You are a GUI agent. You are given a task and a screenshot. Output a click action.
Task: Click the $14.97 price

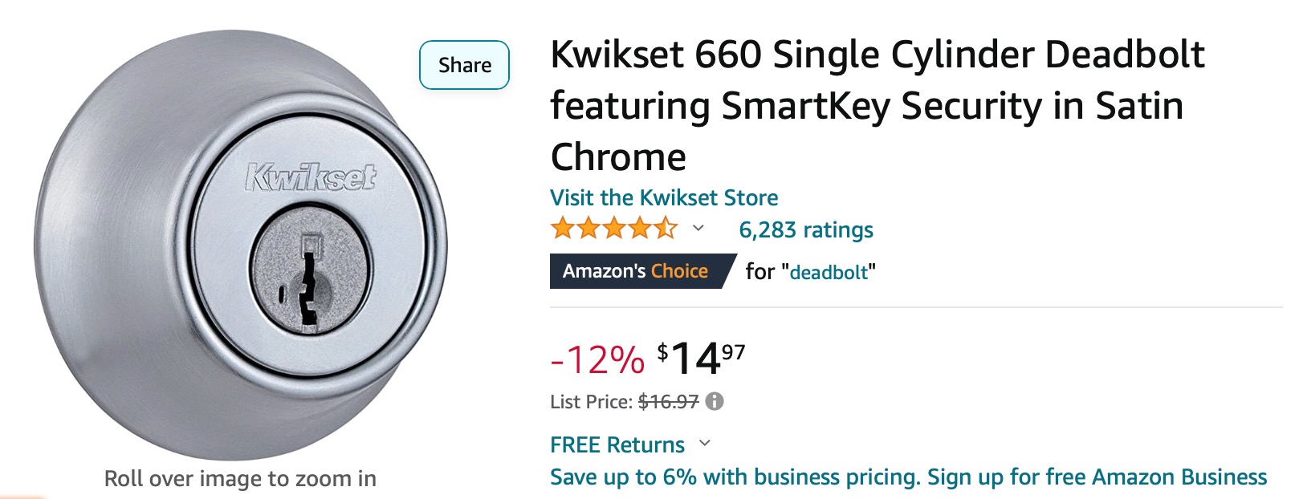coord(701,358)
